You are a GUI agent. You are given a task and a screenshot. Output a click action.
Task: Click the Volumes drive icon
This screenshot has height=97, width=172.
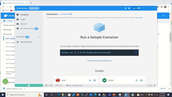click(17, 24)
